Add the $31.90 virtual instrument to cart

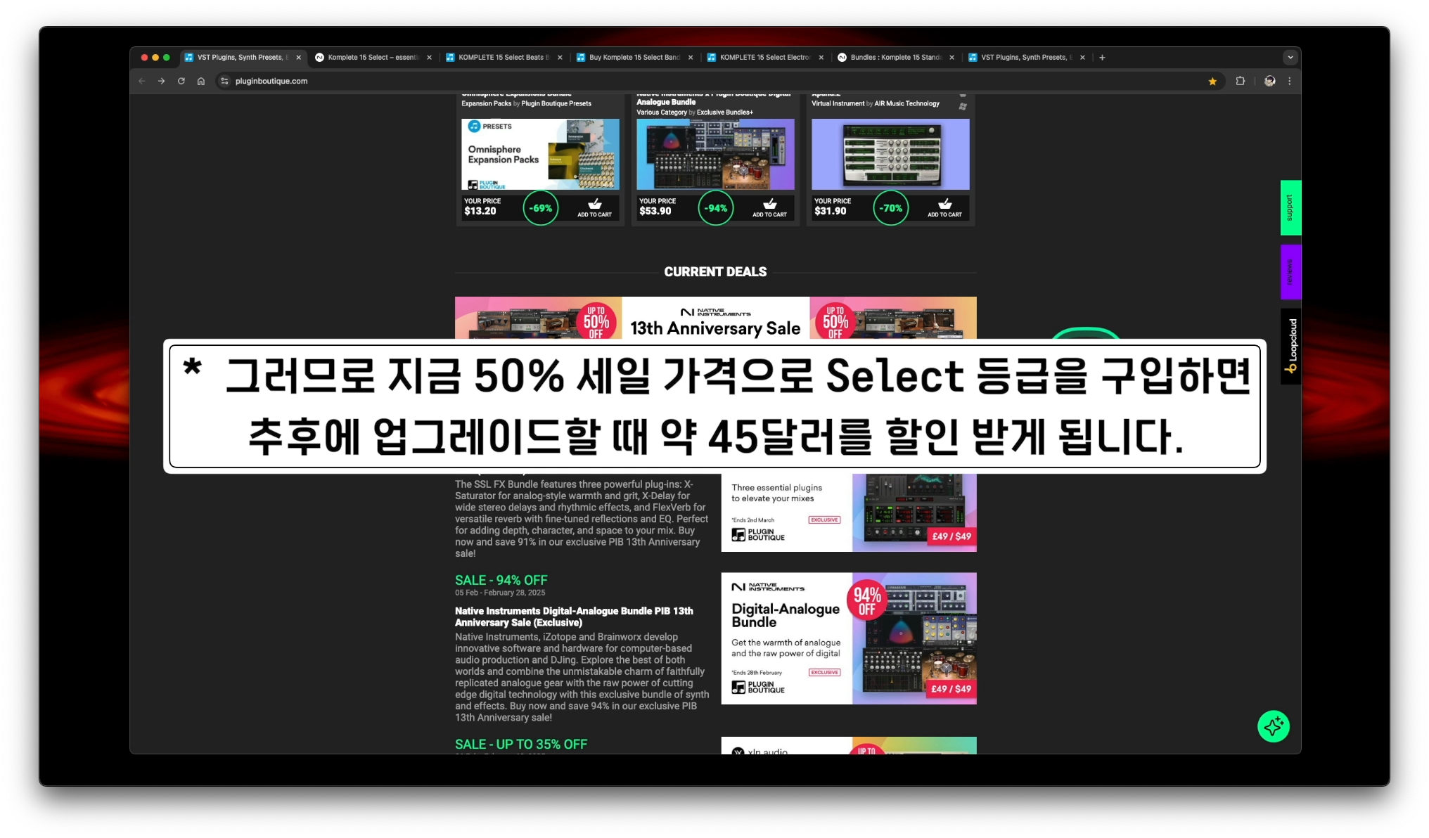(x=944, y=208)
